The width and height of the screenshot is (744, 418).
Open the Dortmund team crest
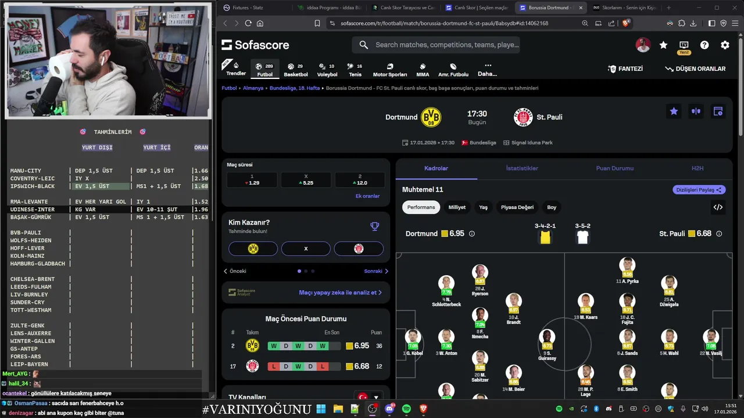(431, 117)
